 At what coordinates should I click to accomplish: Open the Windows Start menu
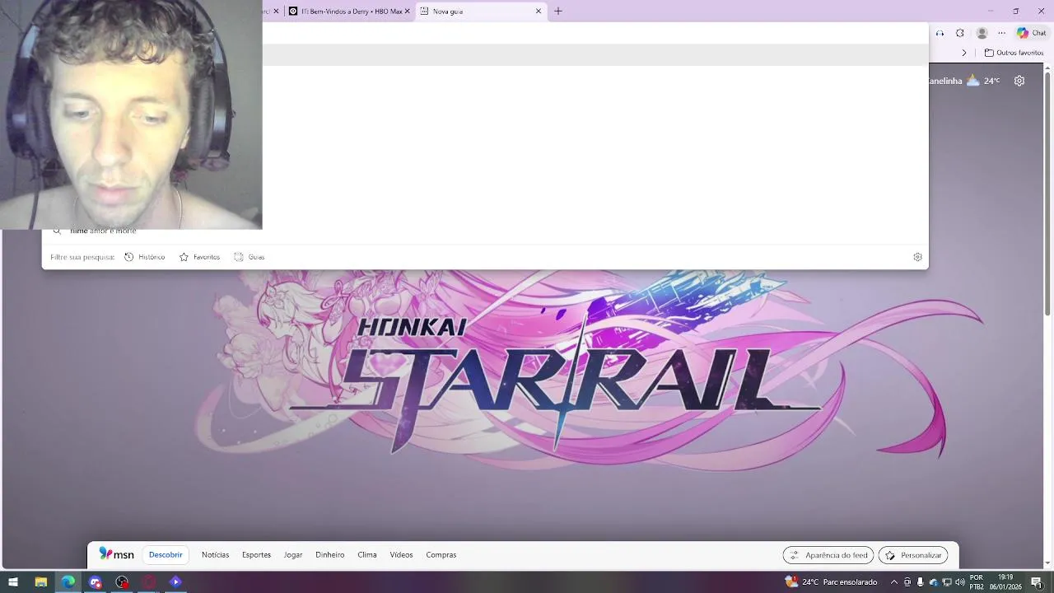click(x=13, y=581)
